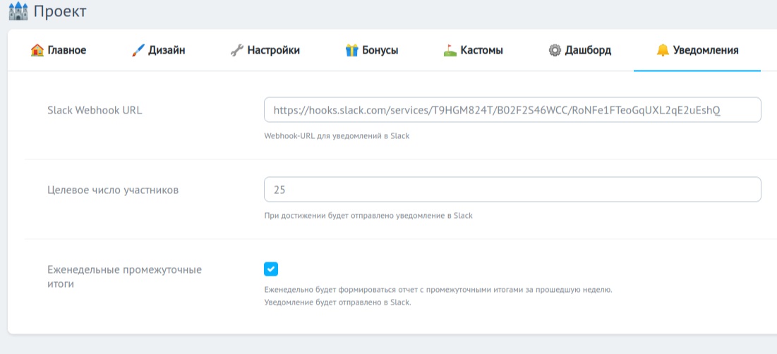Click the bell icon of Уведомления
Viewport: 777px width, 354px height.
coord(663,50)
